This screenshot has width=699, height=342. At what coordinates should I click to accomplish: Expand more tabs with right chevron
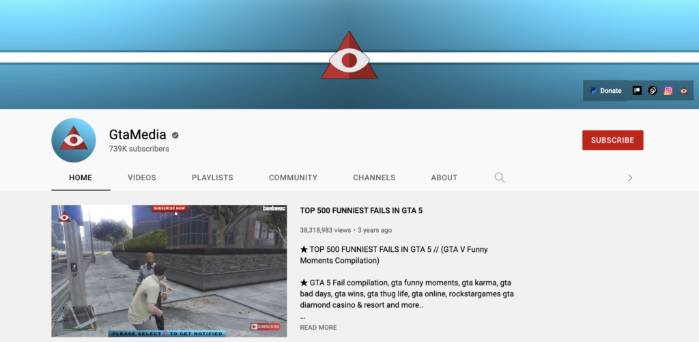point(629,177)
